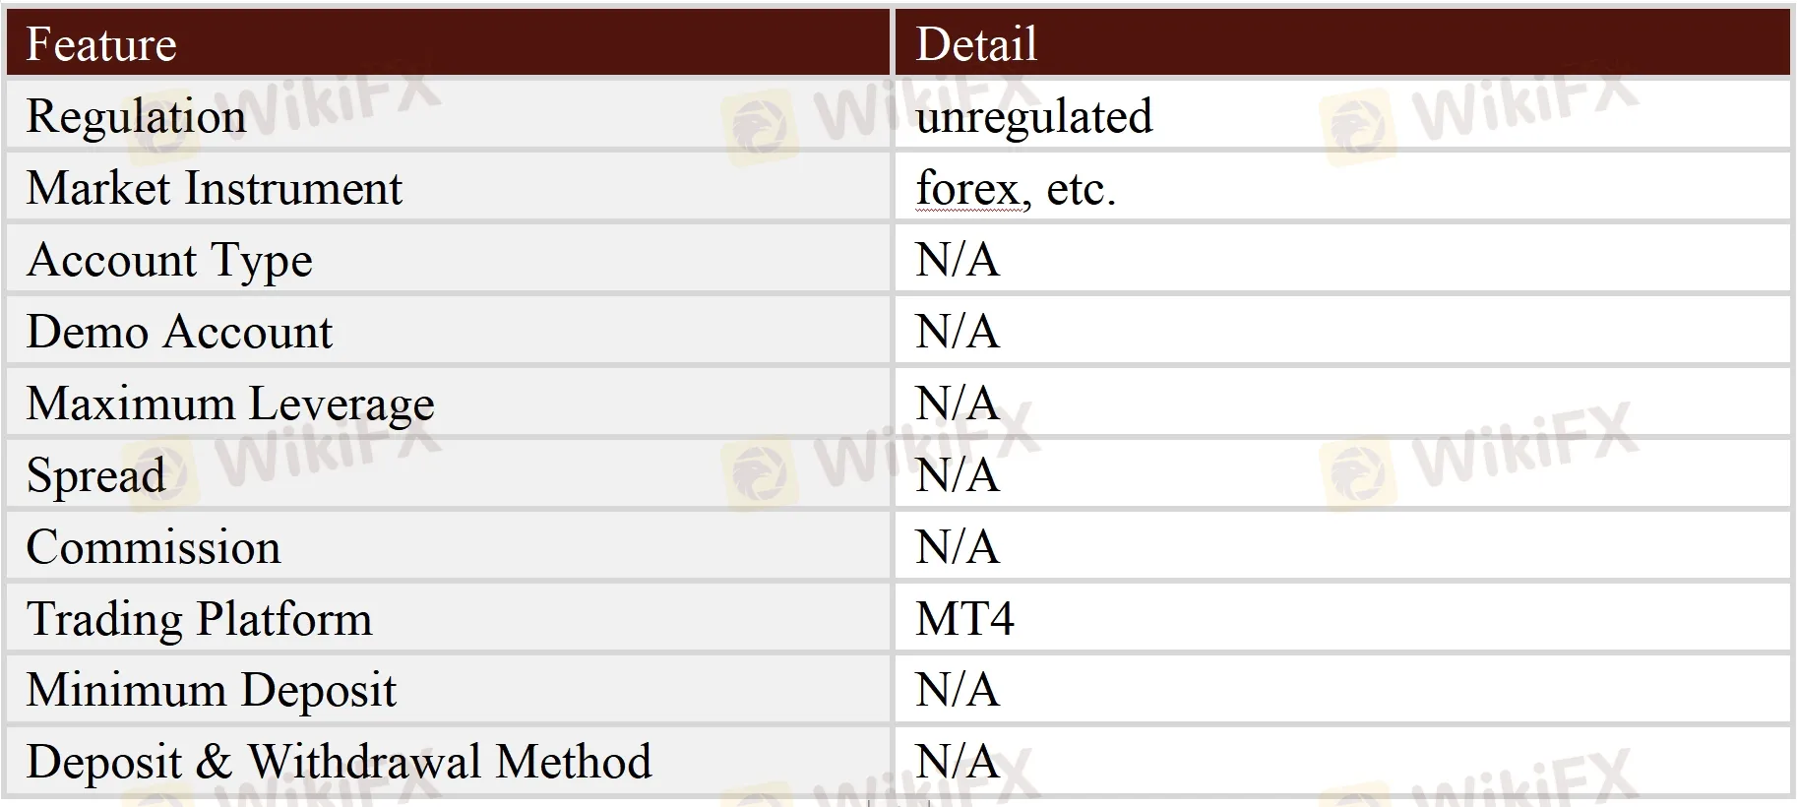Viewport: 1797px width, 807px height.
Task: Select the Minimum Deposit label
Action: [211, 690]
